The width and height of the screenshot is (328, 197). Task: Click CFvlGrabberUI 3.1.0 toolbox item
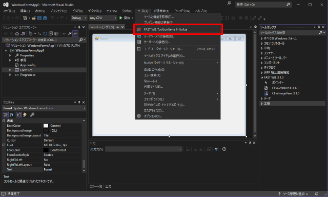click(x=285, y=88)
